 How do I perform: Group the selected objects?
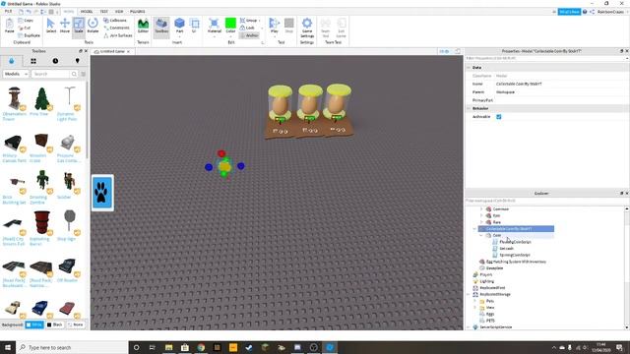point(249,20)
